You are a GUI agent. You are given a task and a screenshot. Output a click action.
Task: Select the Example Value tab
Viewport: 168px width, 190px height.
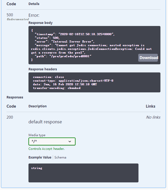[40, 157]
